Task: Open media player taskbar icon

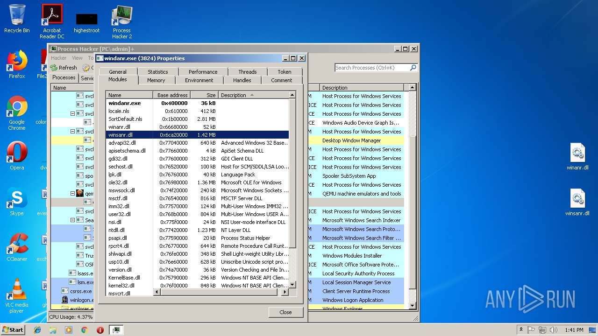Action: (x=69, y=330)
